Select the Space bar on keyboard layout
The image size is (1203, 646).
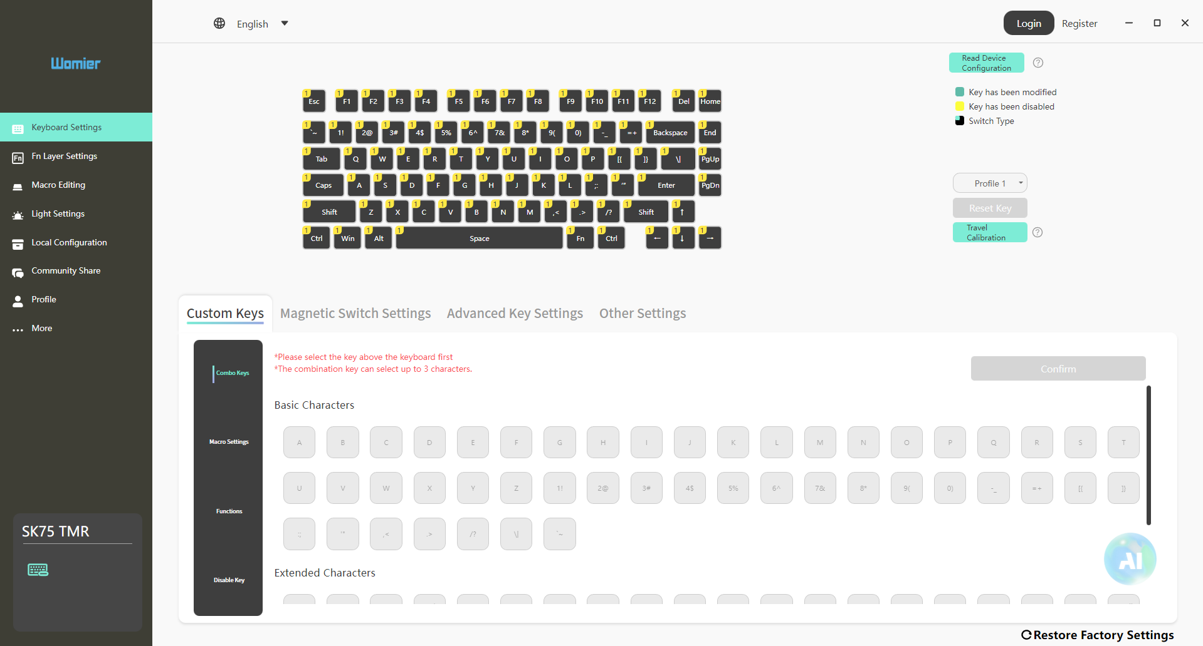click(x=480, y=238)
